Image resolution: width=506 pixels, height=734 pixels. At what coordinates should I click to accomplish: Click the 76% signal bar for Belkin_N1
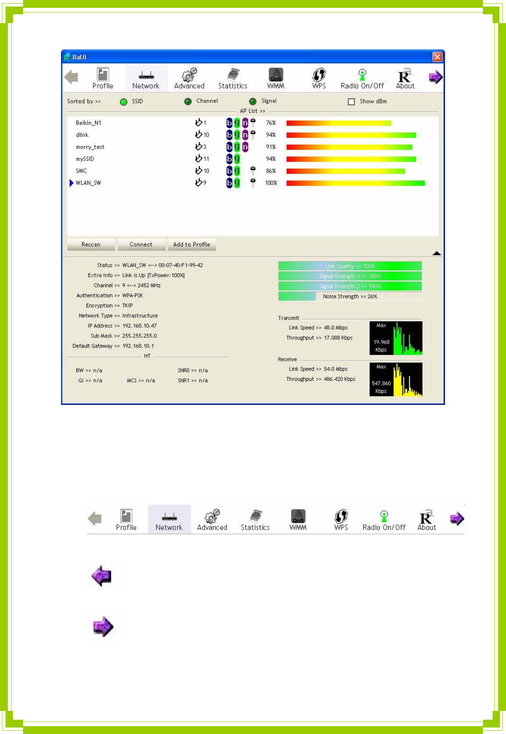(339, 123)
